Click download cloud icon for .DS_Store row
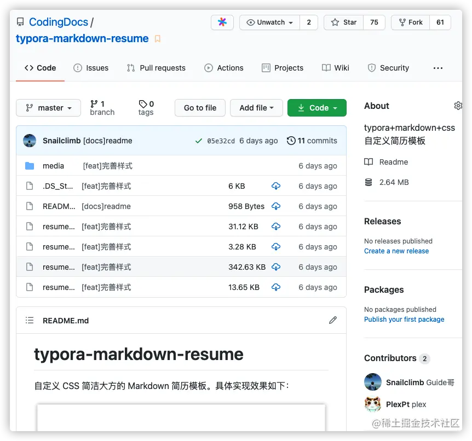472x441 pixels. click(276, 186)
